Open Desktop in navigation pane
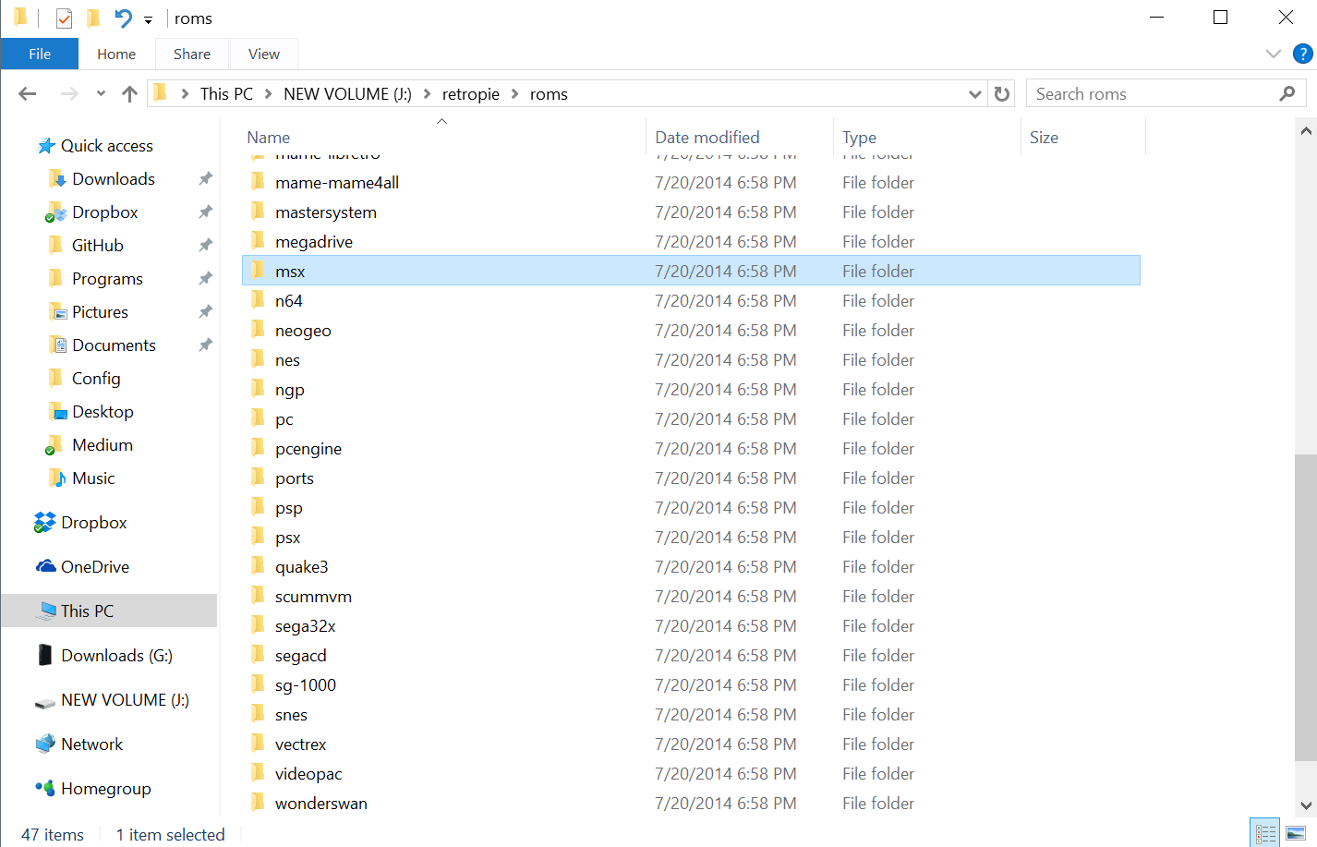 click(91, 412)
